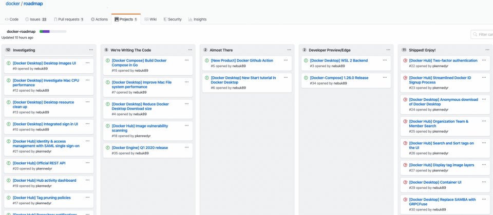The height and width of the screenshot is (215, 493).
Task: Click open-issue icon on Tag pruning policies card
Action: coord(9,198)
